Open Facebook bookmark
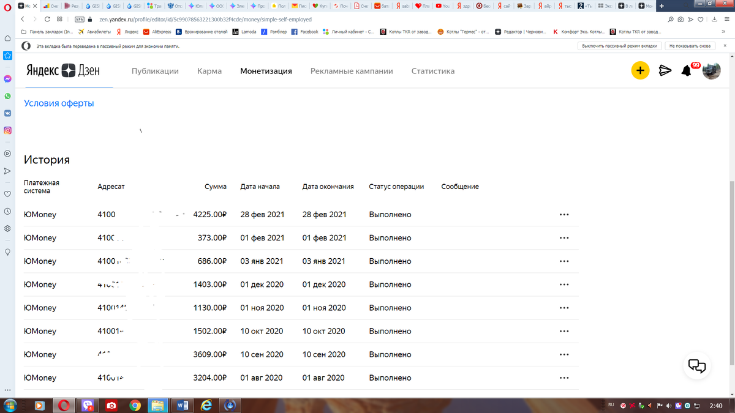 pyautogui.click(x=304, y=32)
